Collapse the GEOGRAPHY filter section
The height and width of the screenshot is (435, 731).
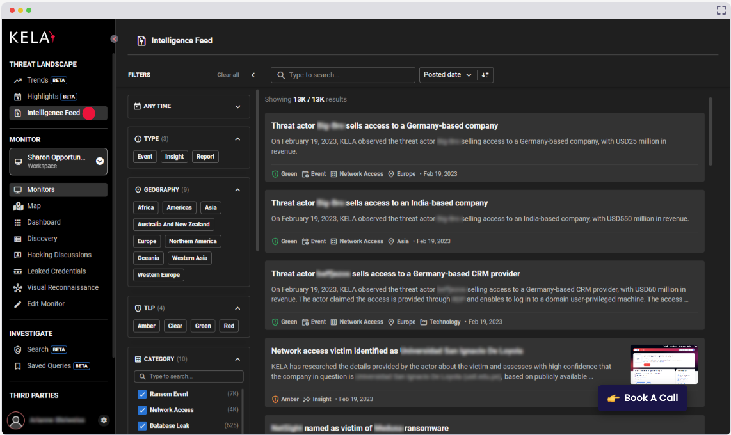point(237,189)
